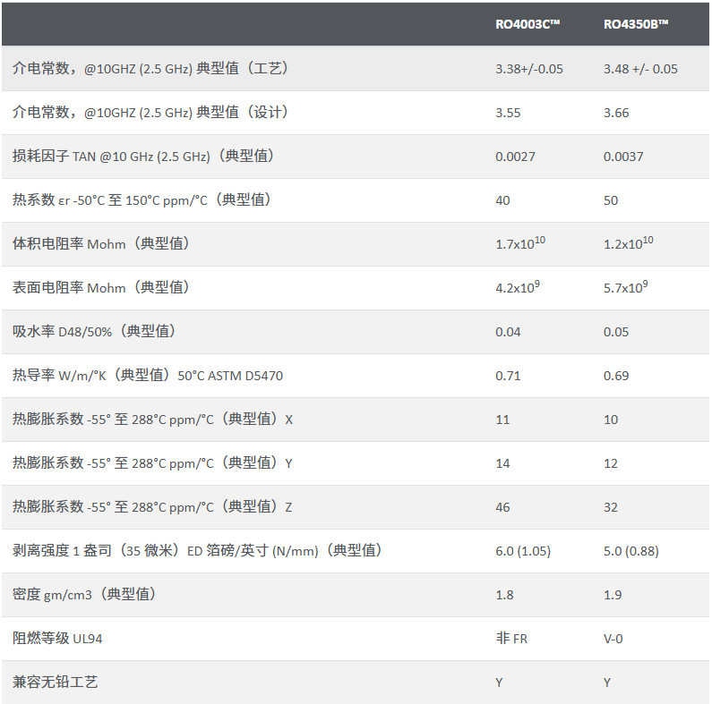Select the 0.69 thermal conductivity value

click(615, 376)
